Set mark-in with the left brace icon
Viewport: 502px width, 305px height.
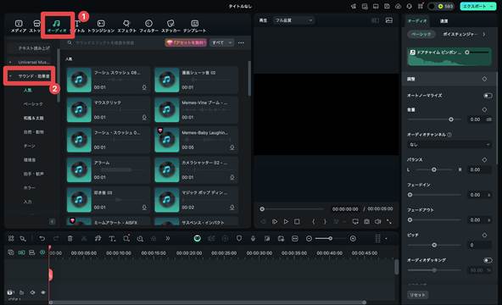pyautogui.click(x=314, y=221)
